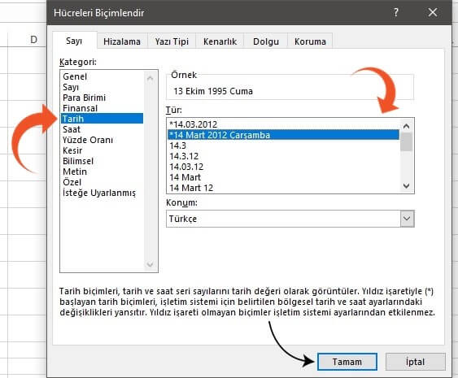Choose the Finansal category
The height and width of the screenshot is (378, 458).
pyautogui.click(x=103, y=108)
